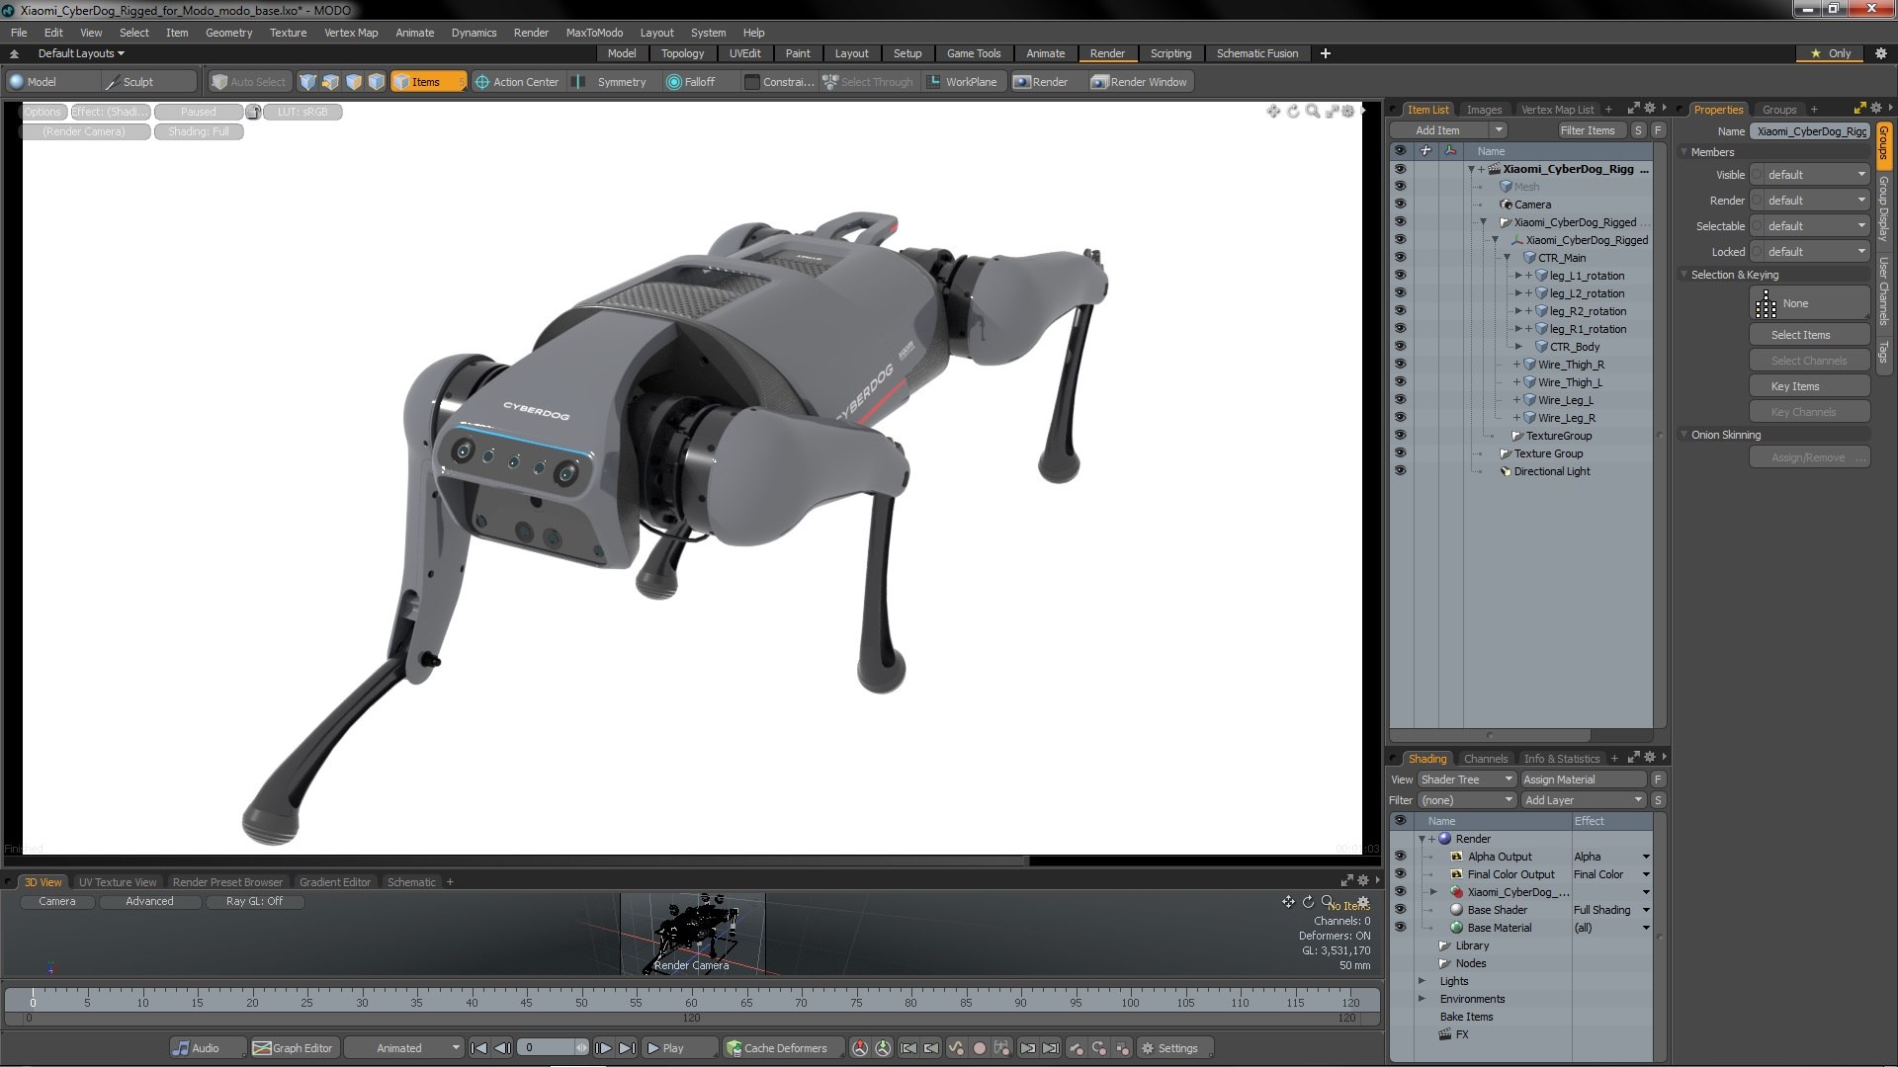
Task: Expand the CTR_Body tree item
Action: (x=1518, y=347)
